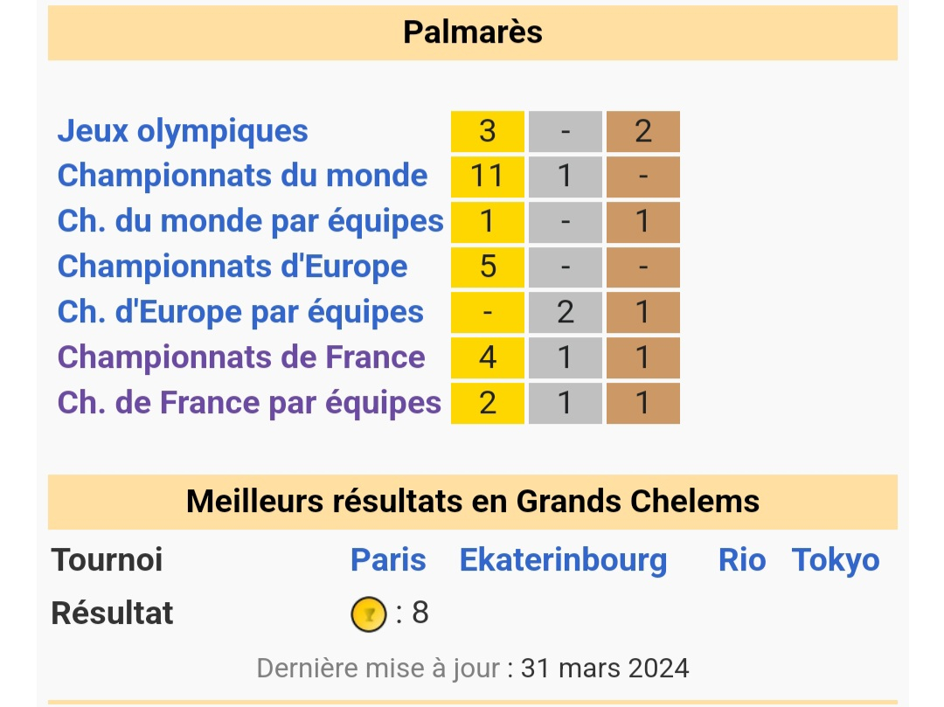The height and width of the screenshot is (707, 944).
Task: Open the Paris tournament link
Action: point(388,560)
